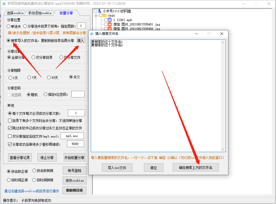Click the 指定4位密码 input box
The height and width of the screenshot is (204, 276).
[x=78, y=94]
